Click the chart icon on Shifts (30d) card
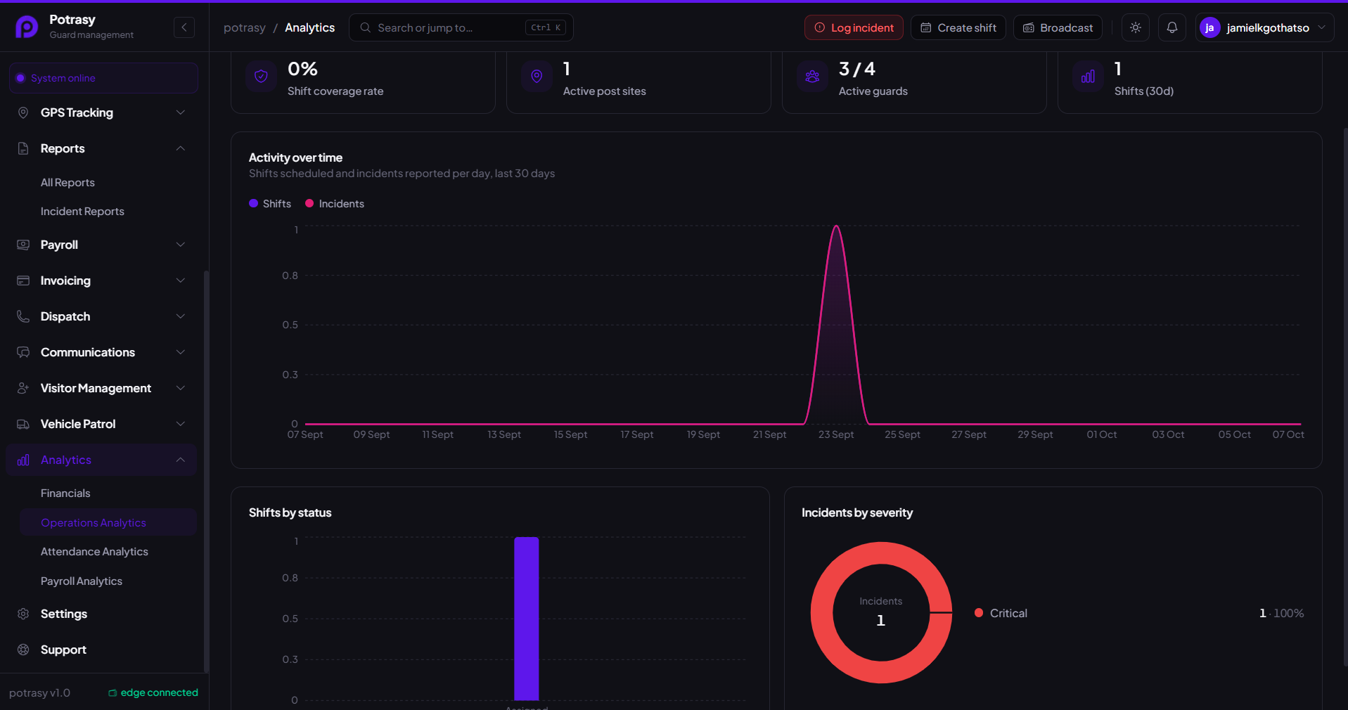The height and width of the screenshot is (710, 1348). (x=1088, y=77)
